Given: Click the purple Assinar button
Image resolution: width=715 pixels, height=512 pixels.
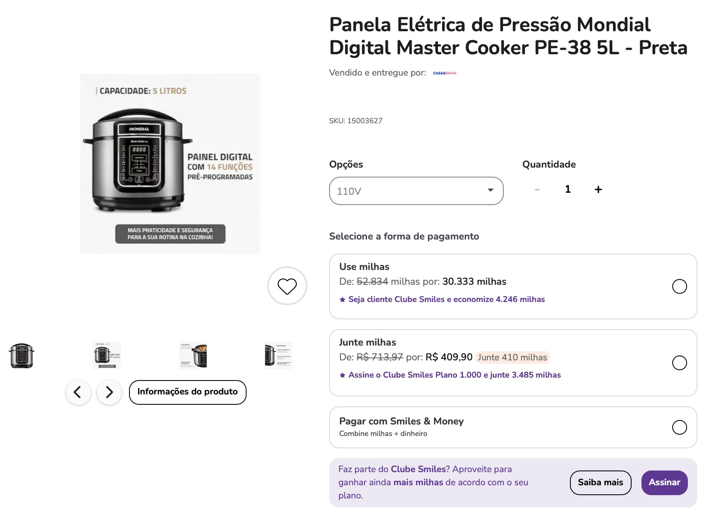Looking at the screenshot, I should pyautogui.click(x=664, y=483).
